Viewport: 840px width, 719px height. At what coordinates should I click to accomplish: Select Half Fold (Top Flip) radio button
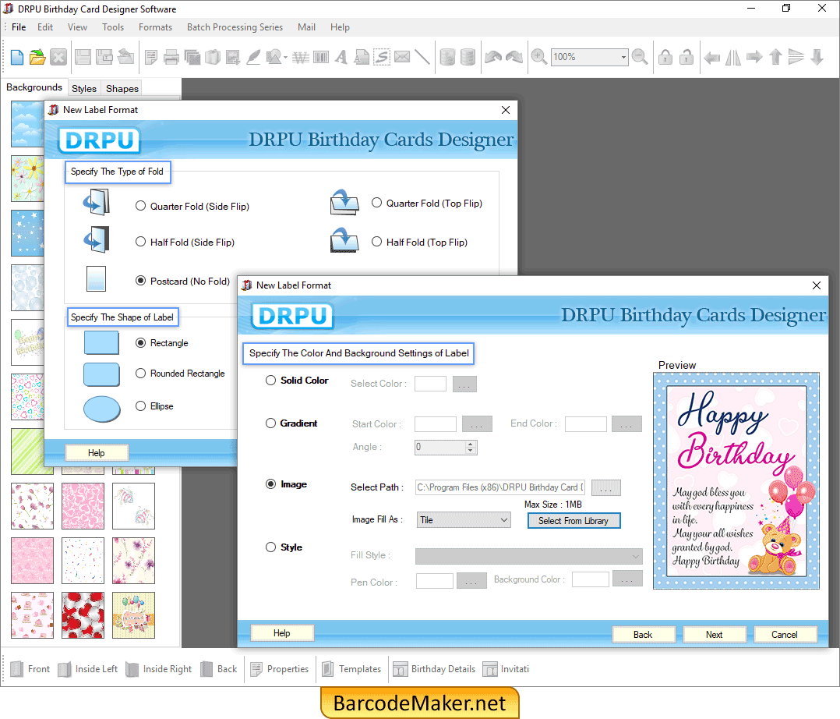point(376,242)
